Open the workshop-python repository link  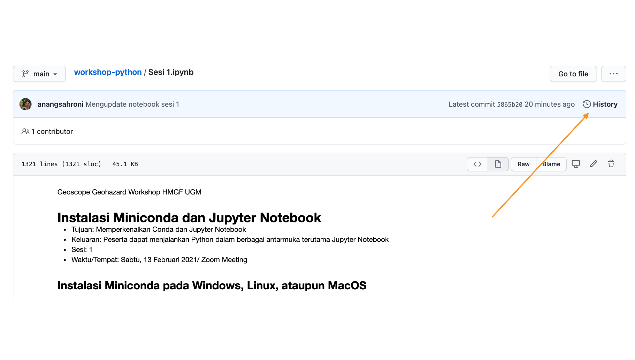click(x=108, y=72)
